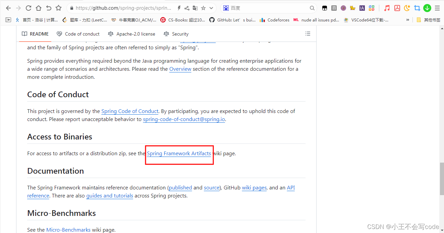Click the padlock site security icon
This screenshot has width=444, height=233.
tap(71, 8)
